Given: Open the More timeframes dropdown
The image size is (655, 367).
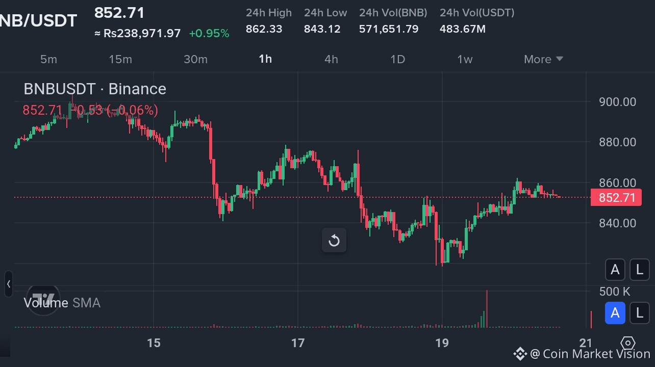Looking at the screenshot, I should coord(543,59).
